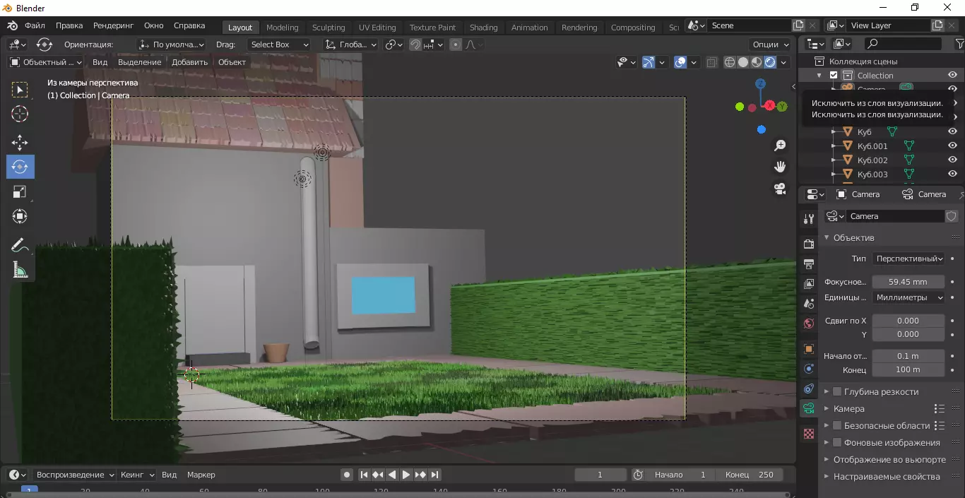Switch to solid viewport shading

[x=743, y=62]
